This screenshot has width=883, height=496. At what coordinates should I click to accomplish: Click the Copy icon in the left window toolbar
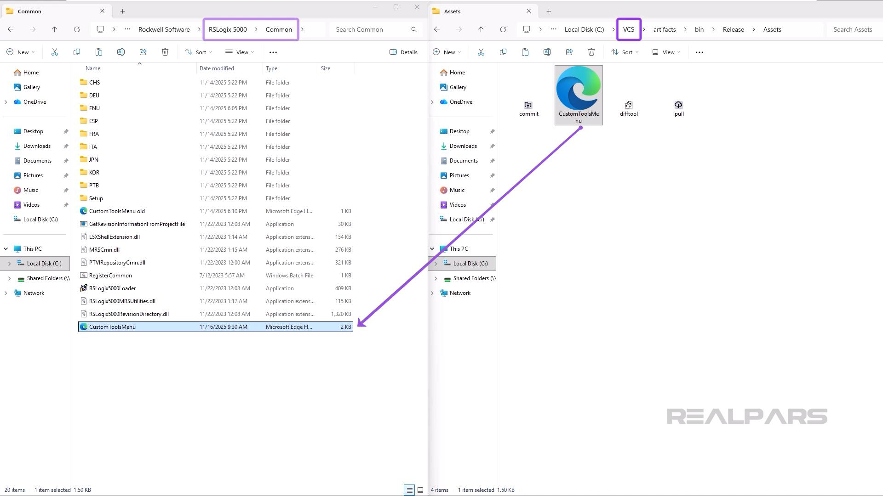point(77,52)
